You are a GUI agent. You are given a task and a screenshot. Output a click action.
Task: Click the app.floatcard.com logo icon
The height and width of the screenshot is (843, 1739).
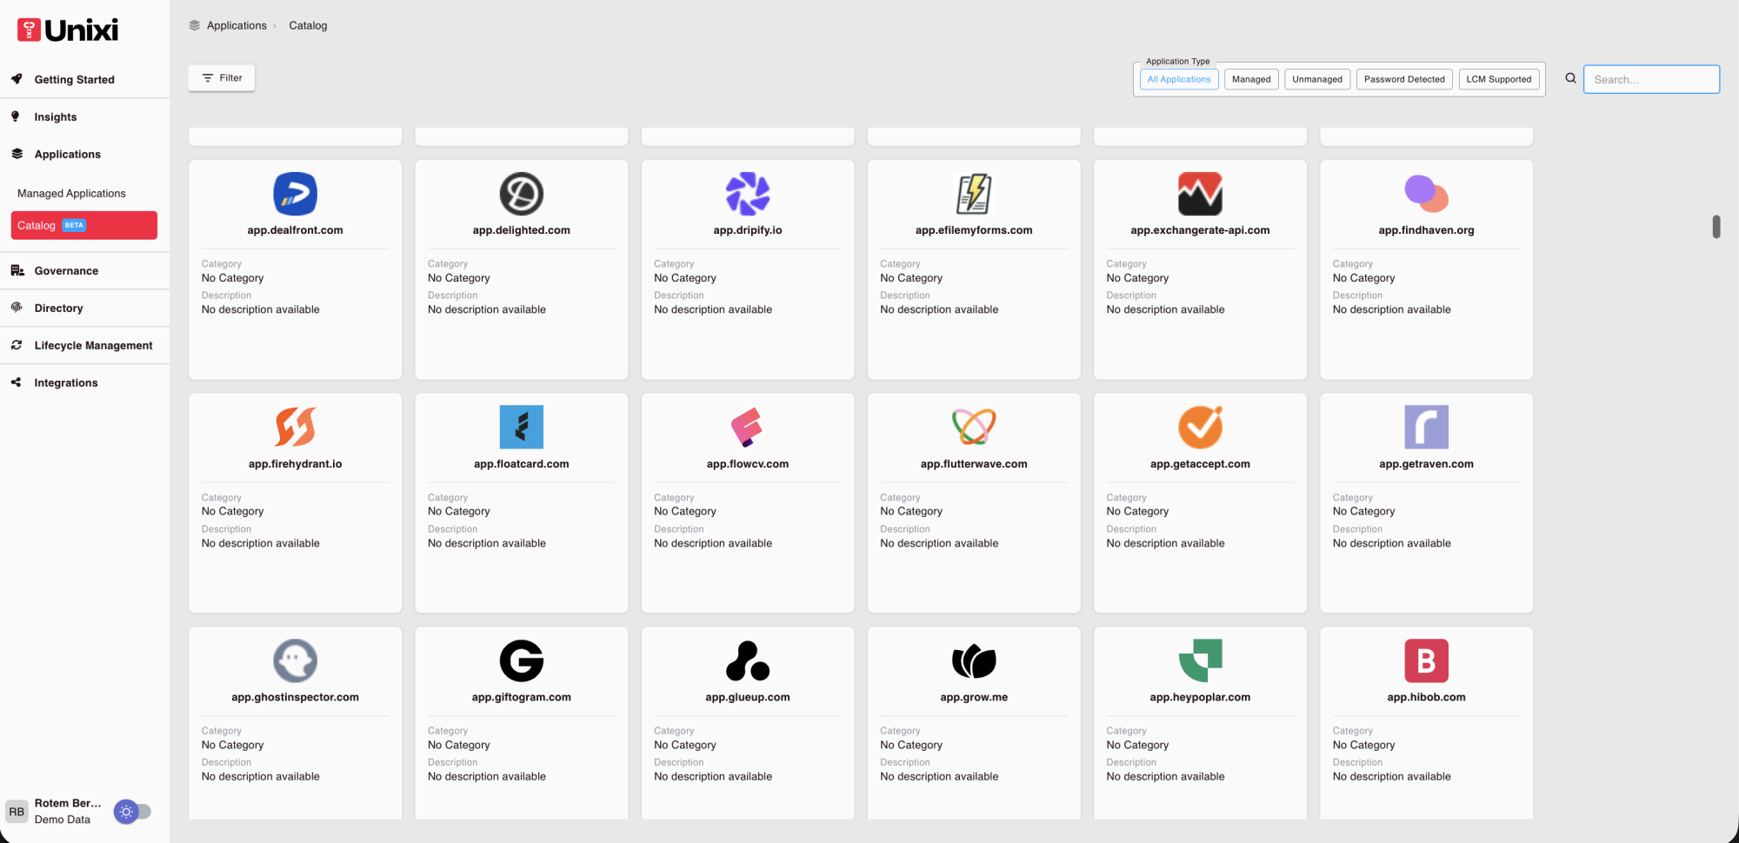click(x=522, y=427)
